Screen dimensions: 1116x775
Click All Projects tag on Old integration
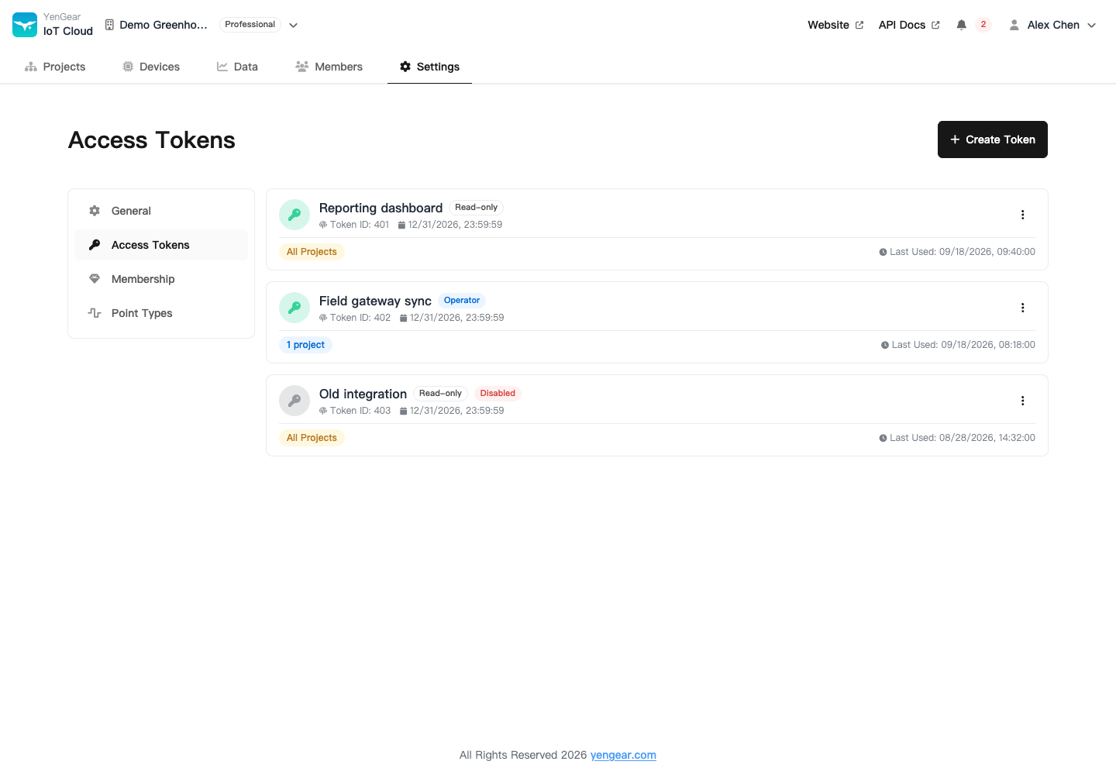(x=312, y=438)
